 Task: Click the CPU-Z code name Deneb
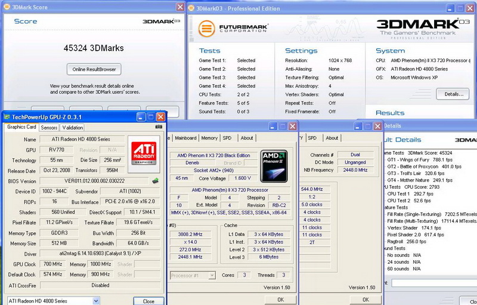pos(192,163)
